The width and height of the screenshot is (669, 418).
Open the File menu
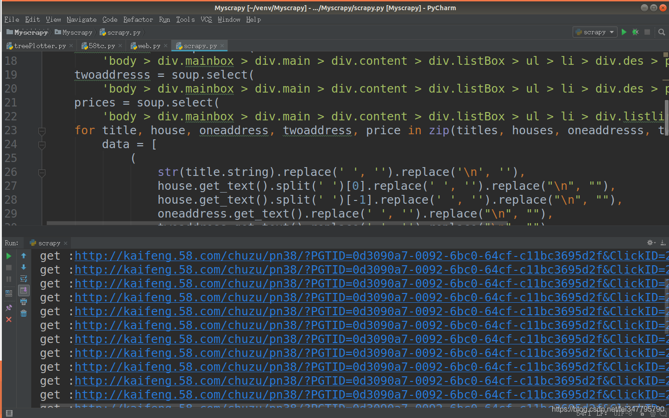tap(12, 19)
